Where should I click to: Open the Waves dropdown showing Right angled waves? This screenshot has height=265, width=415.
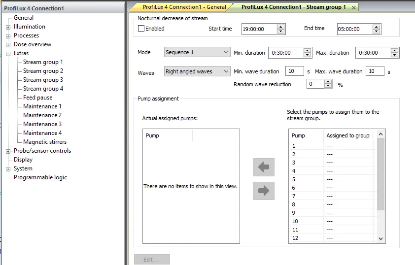[x=197, y=71]
